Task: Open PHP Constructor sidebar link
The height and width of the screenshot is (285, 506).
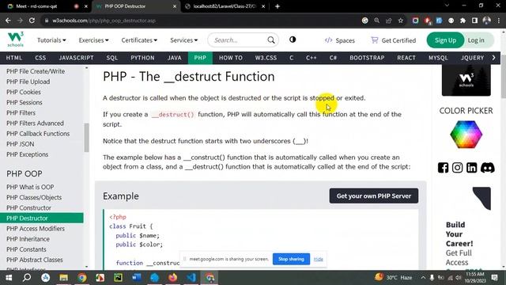Action: [28, 207]
